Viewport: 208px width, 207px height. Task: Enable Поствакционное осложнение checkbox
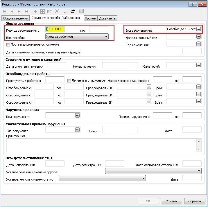click(x=8, y=45)
